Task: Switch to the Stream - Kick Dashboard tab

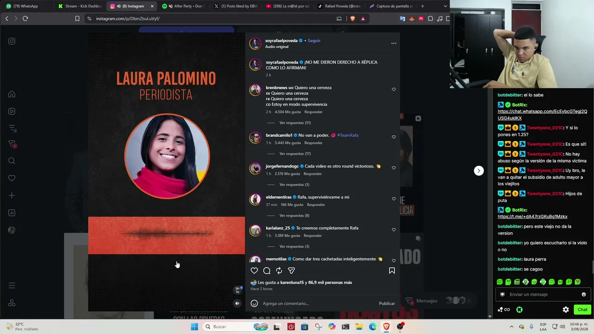Action: [80, 6]
